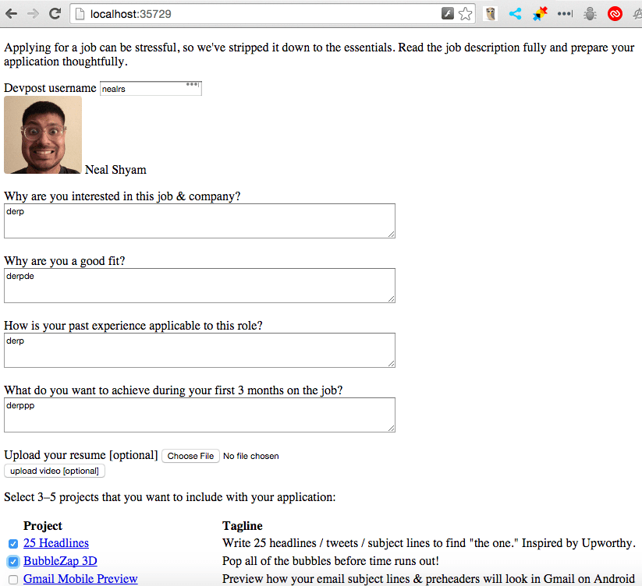Click the gray bug extension icon

coord(590,14)
